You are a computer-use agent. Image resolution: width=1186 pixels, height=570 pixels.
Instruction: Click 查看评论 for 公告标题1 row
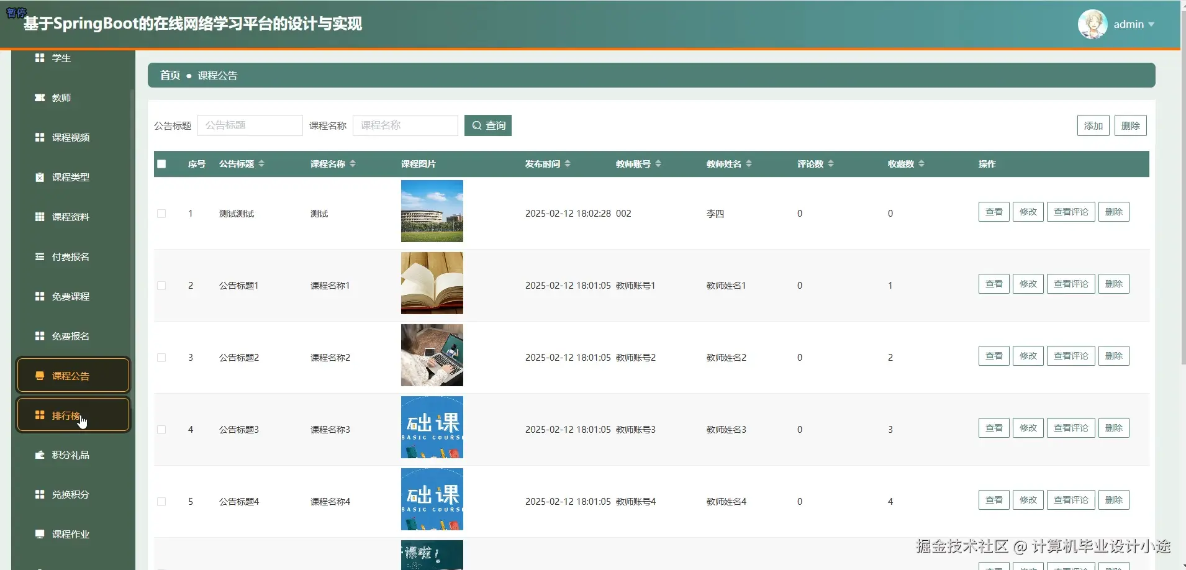point(1071,283)
